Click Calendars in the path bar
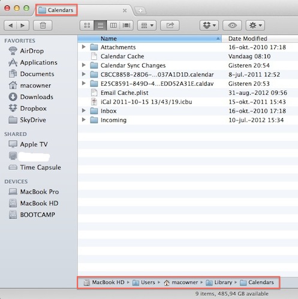Image resolution: width=298 pixels, height=299 pixels. 257,282
